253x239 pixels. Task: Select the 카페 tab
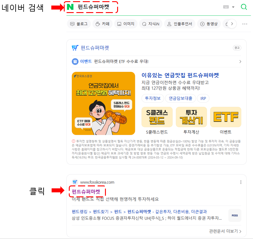point(102,24)
